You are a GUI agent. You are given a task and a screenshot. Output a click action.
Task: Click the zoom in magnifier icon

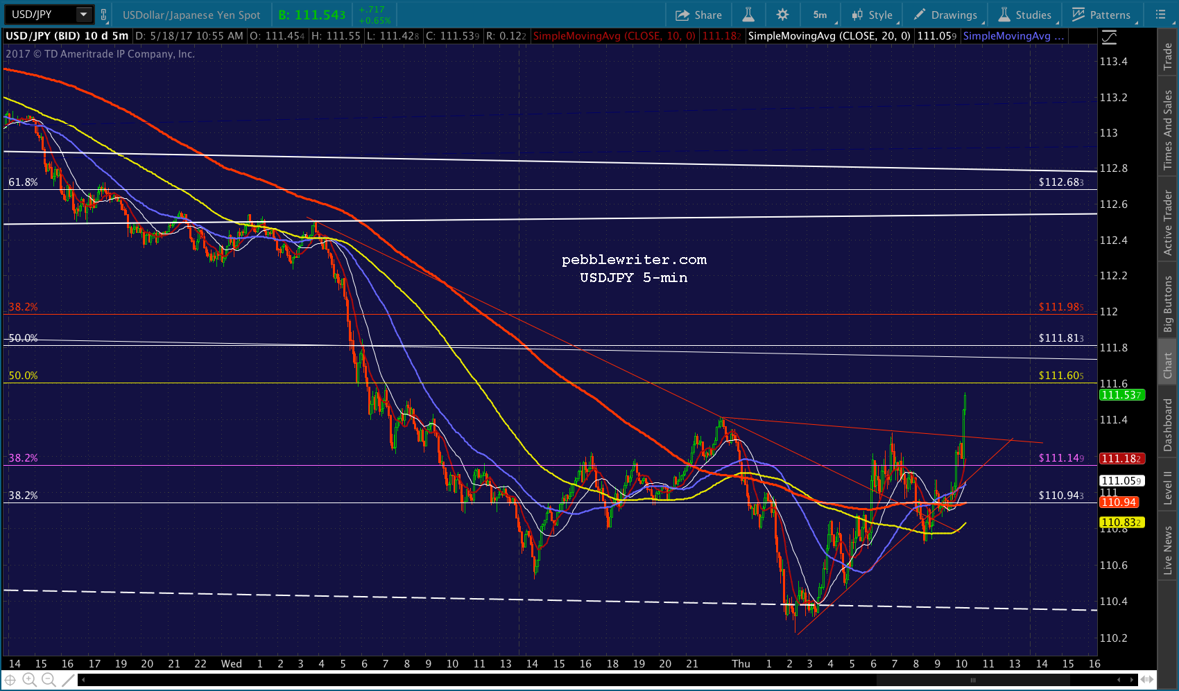pos(29,681)
